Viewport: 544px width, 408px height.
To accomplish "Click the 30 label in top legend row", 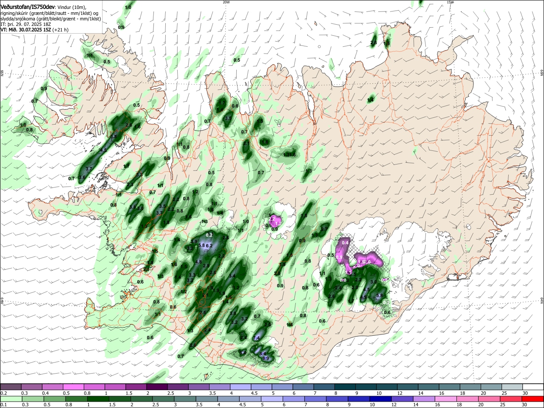I will [525, 393].
